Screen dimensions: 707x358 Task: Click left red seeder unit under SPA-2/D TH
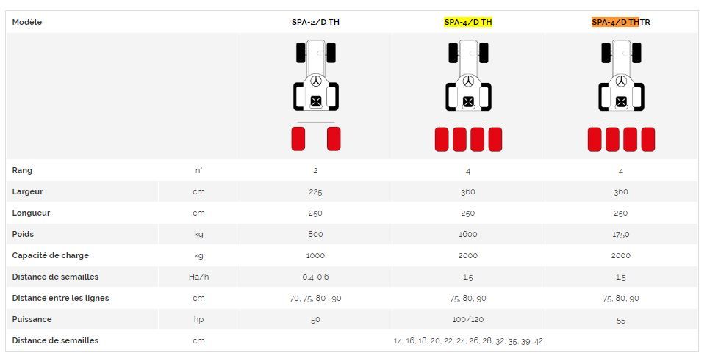click(298, 139)
